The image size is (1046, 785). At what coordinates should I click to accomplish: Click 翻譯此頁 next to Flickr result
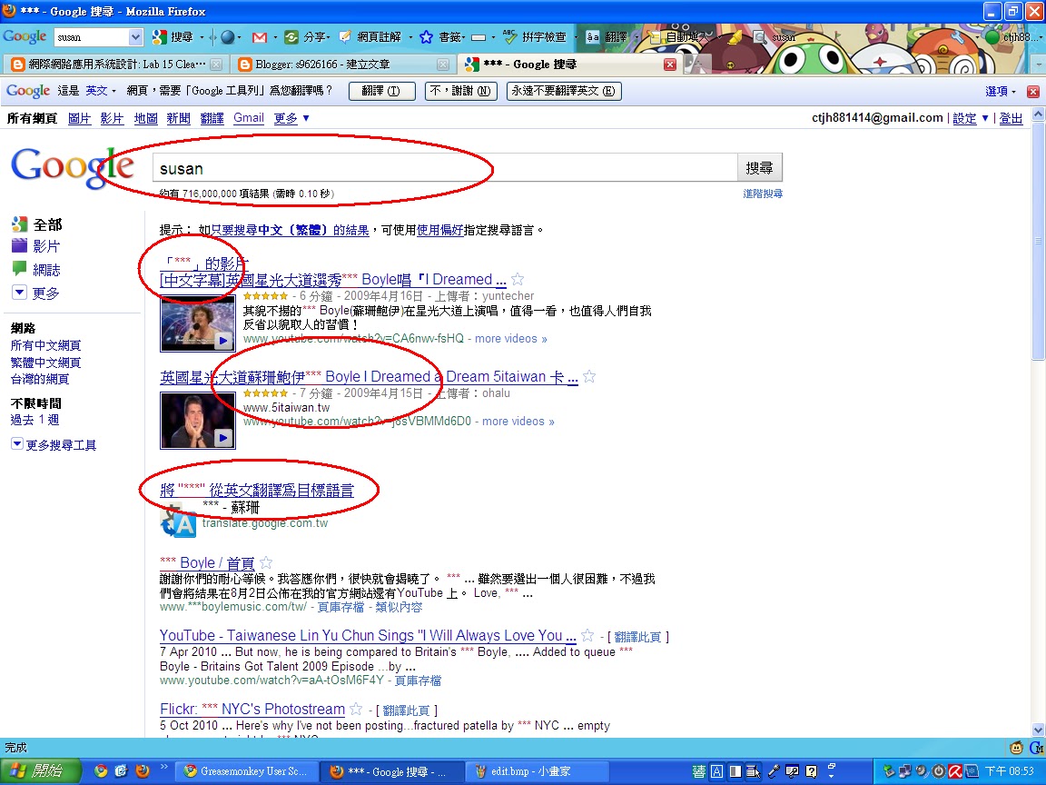tap(406, 710)
